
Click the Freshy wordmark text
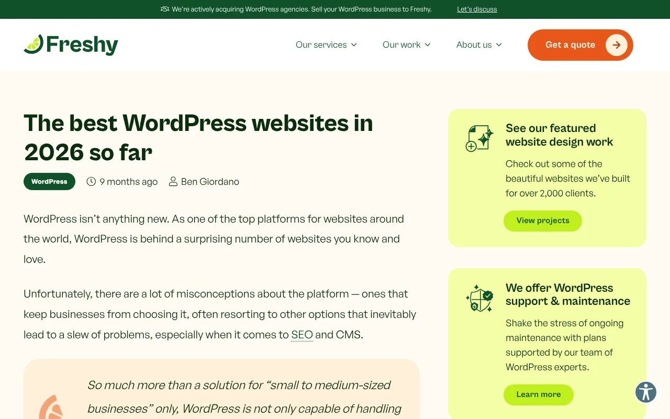[82, 45]
